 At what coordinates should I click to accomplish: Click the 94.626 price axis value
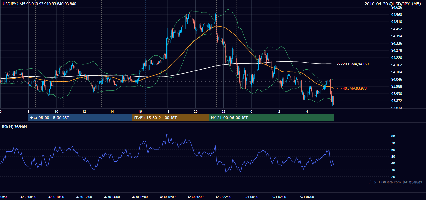[x=397, y=7]
